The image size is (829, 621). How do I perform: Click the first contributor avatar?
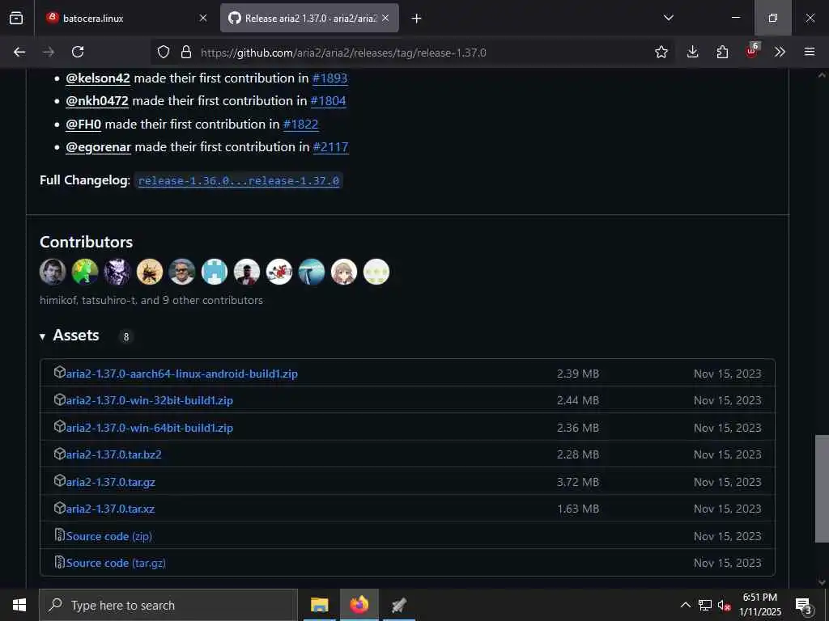53,272
